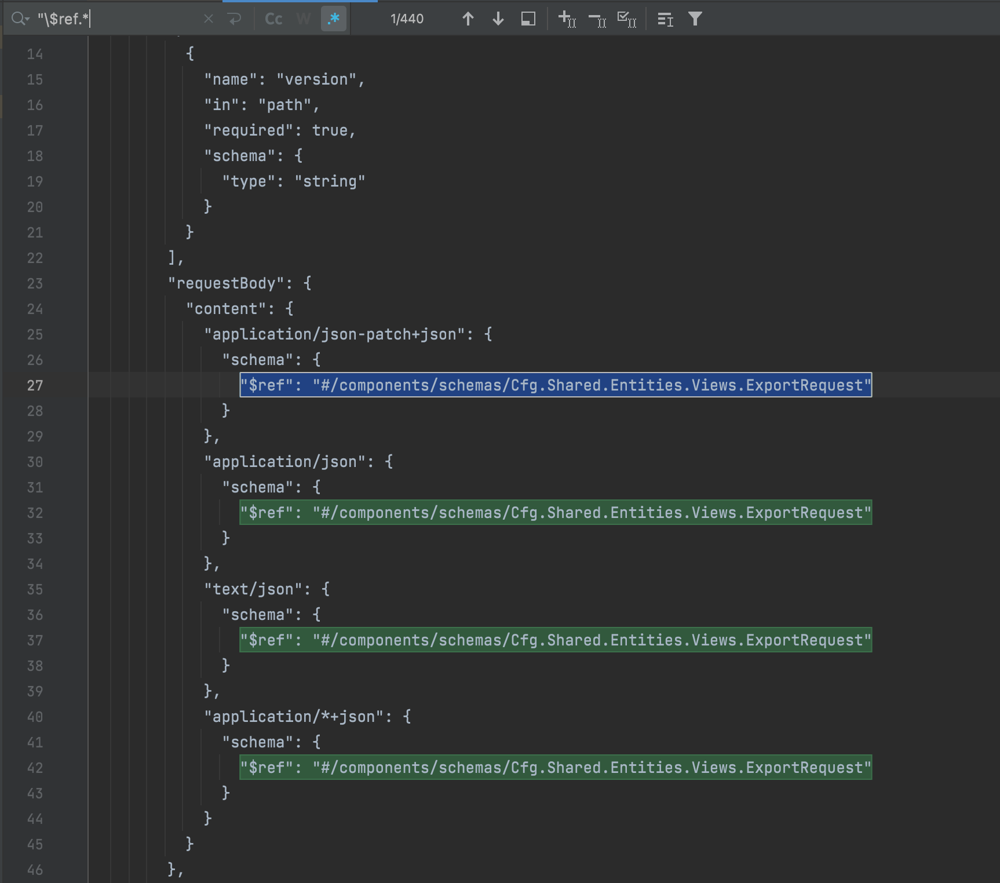Click "schema": { on line 31
1000x883 pixels.
coord(271,487)
